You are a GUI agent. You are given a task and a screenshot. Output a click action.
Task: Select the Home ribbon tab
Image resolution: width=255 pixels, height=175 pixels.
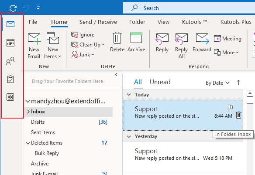tap(59, 22)
